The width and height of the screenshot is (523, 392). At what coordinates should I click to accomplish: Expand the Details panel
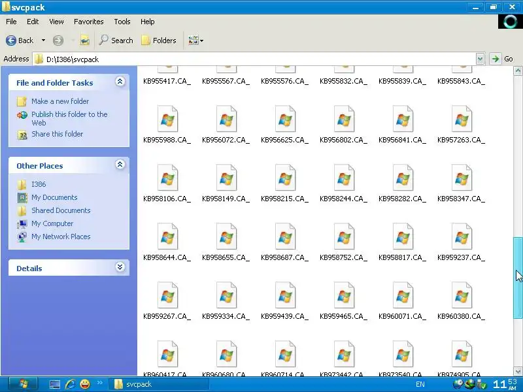click(x=120, y=267)
